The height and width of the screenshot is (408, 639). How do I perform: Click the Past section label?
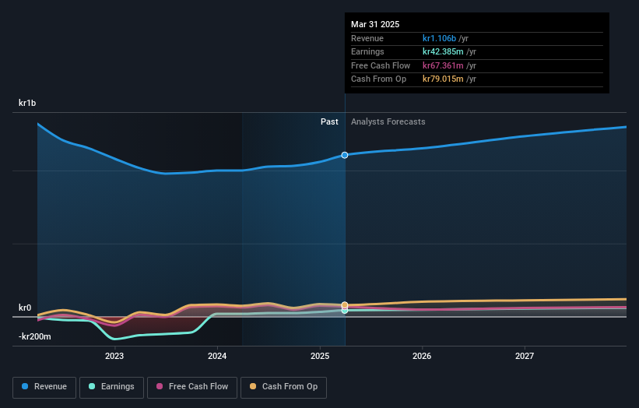point(329,122)
